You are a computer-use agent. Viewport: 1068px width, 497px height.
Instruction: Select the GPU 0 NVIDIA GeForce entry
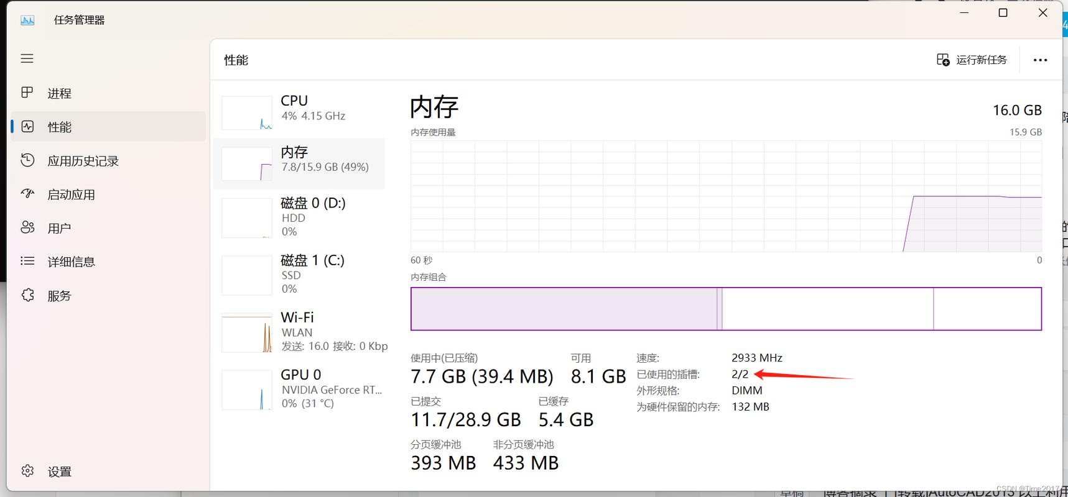(x=302, y=389)
